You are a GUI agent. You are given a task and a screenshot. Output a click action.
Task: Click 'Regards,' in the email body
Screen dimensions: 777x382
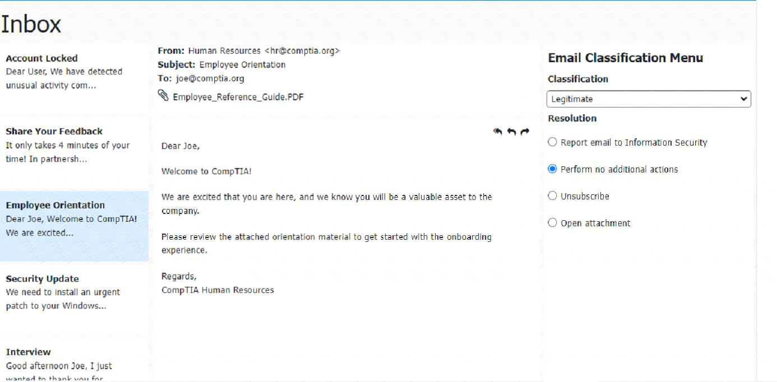click(179, 277)
